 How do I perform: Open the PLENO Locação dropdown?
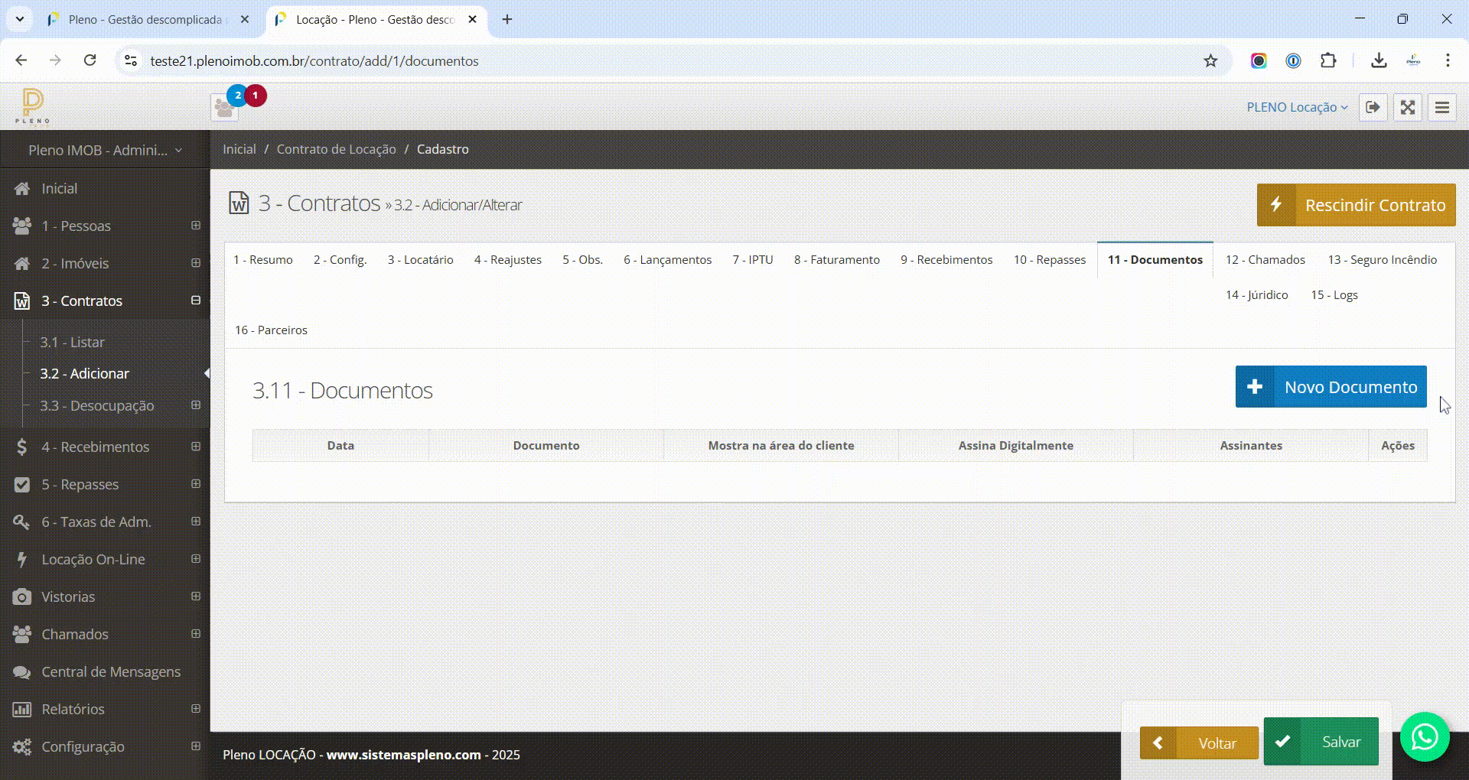click(x=1297, y=107)
